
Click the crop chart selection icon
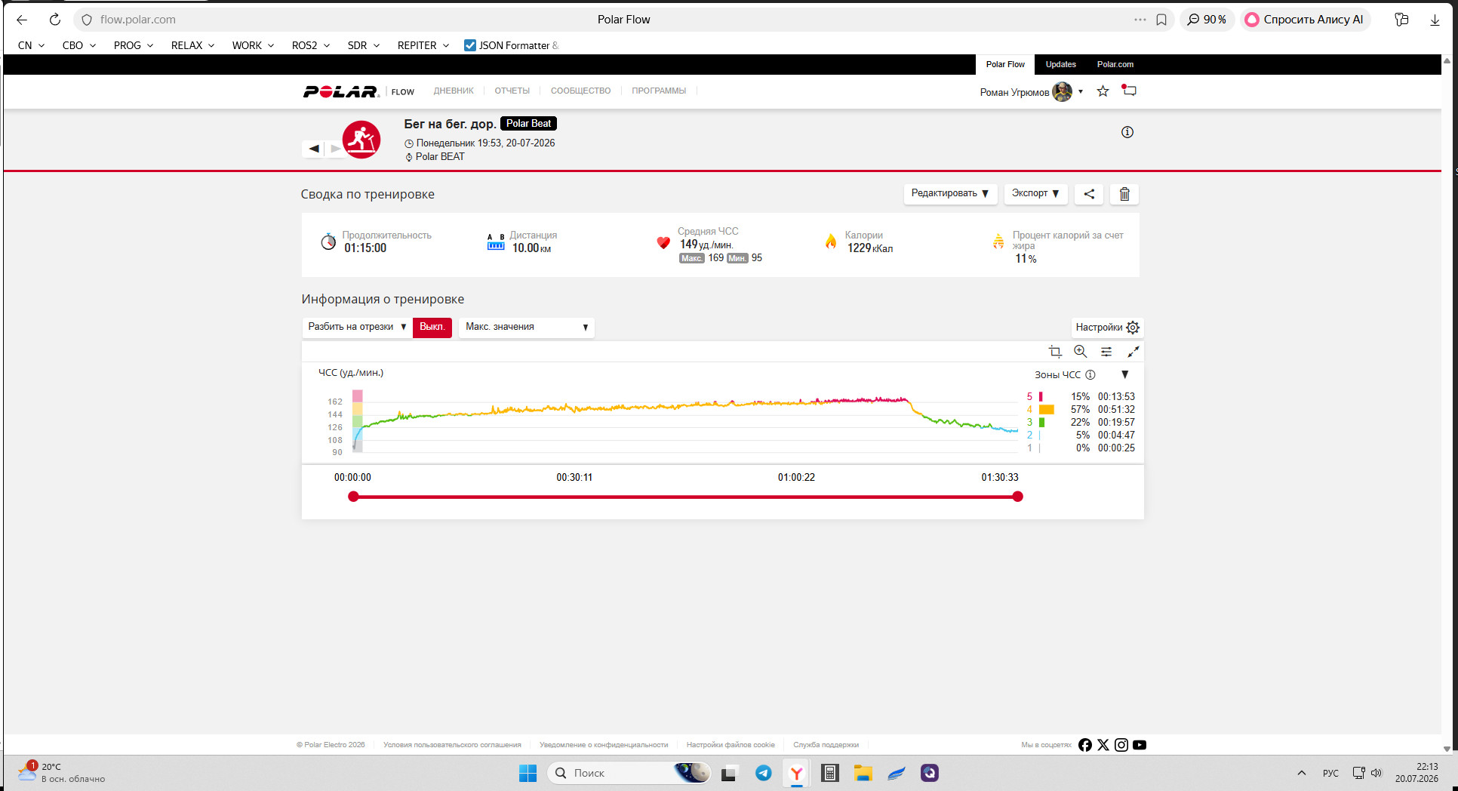(x=1055, y=352)
